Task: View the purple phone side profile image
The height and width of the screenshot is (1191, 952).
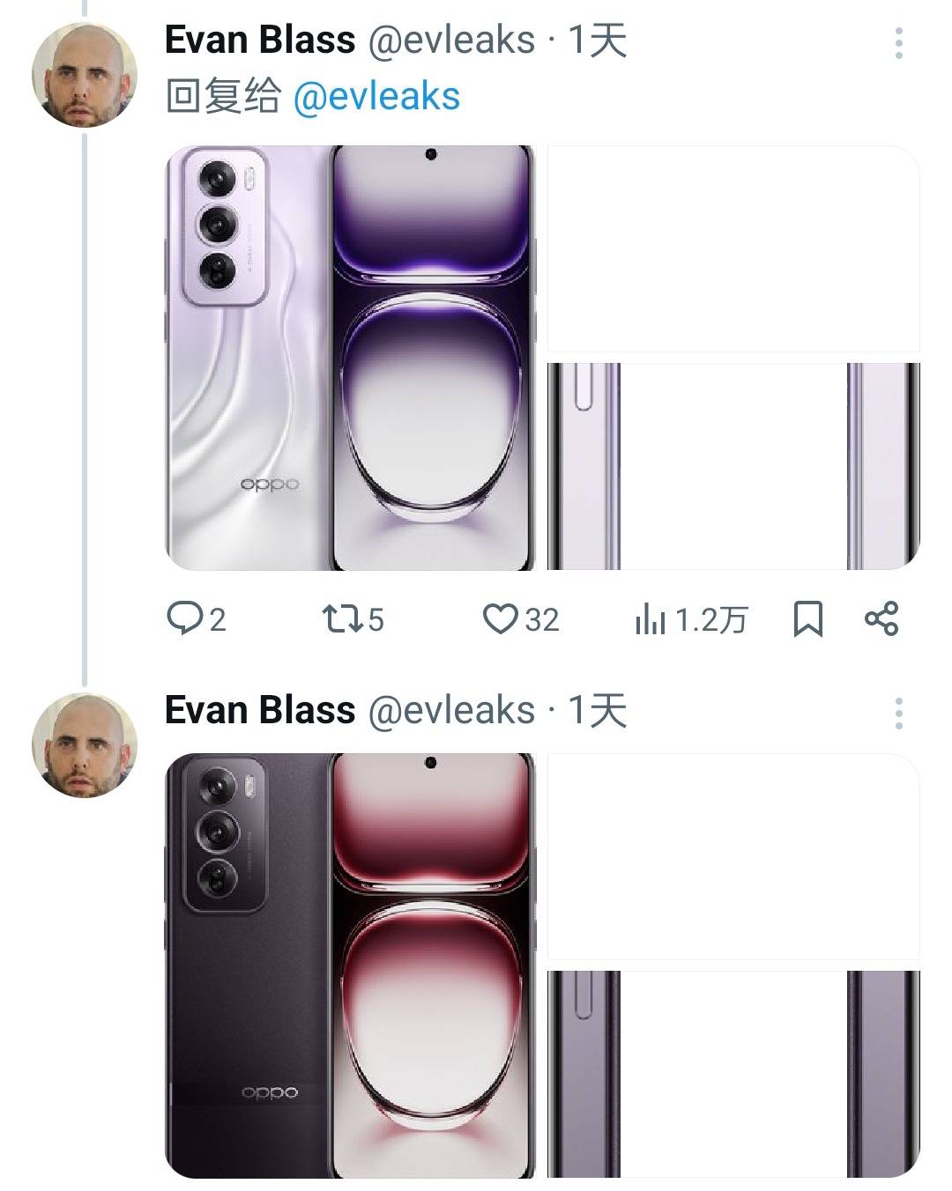Action: (x=733, y=466)
